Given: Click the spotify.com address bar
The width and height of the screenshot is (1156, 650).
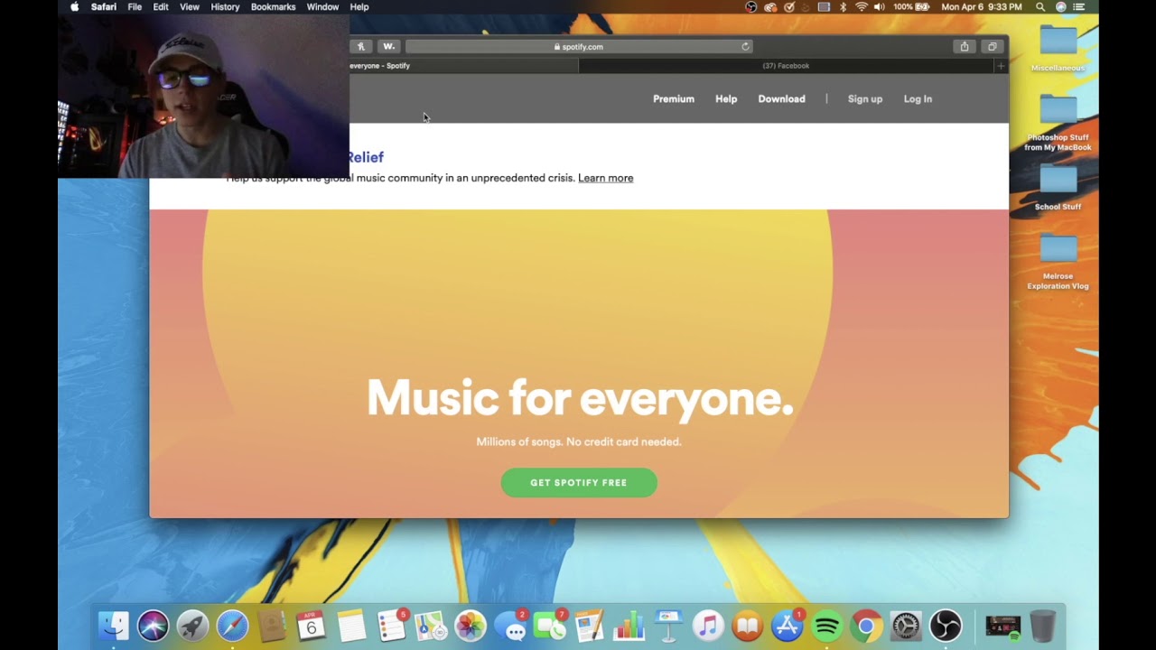Looking at the screenshot, I should coord(579,46).
